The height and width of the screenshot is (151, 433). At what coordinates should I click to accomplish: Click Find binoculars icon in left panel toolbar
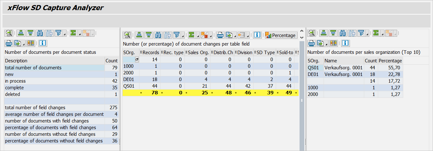pos(40,33)
